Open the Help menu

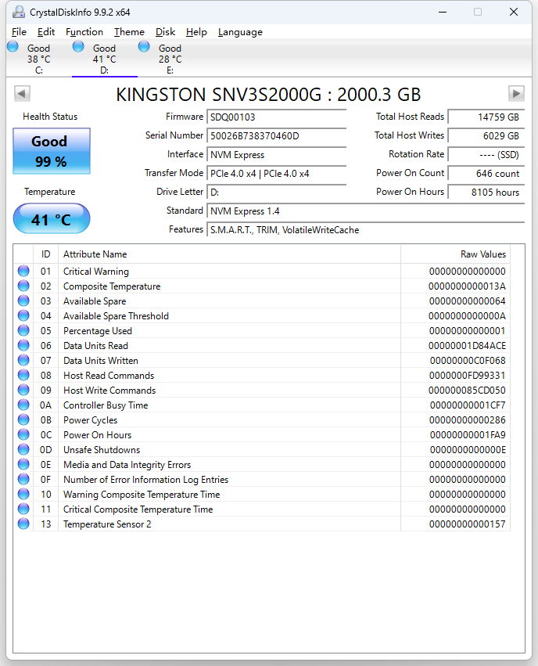196,32
